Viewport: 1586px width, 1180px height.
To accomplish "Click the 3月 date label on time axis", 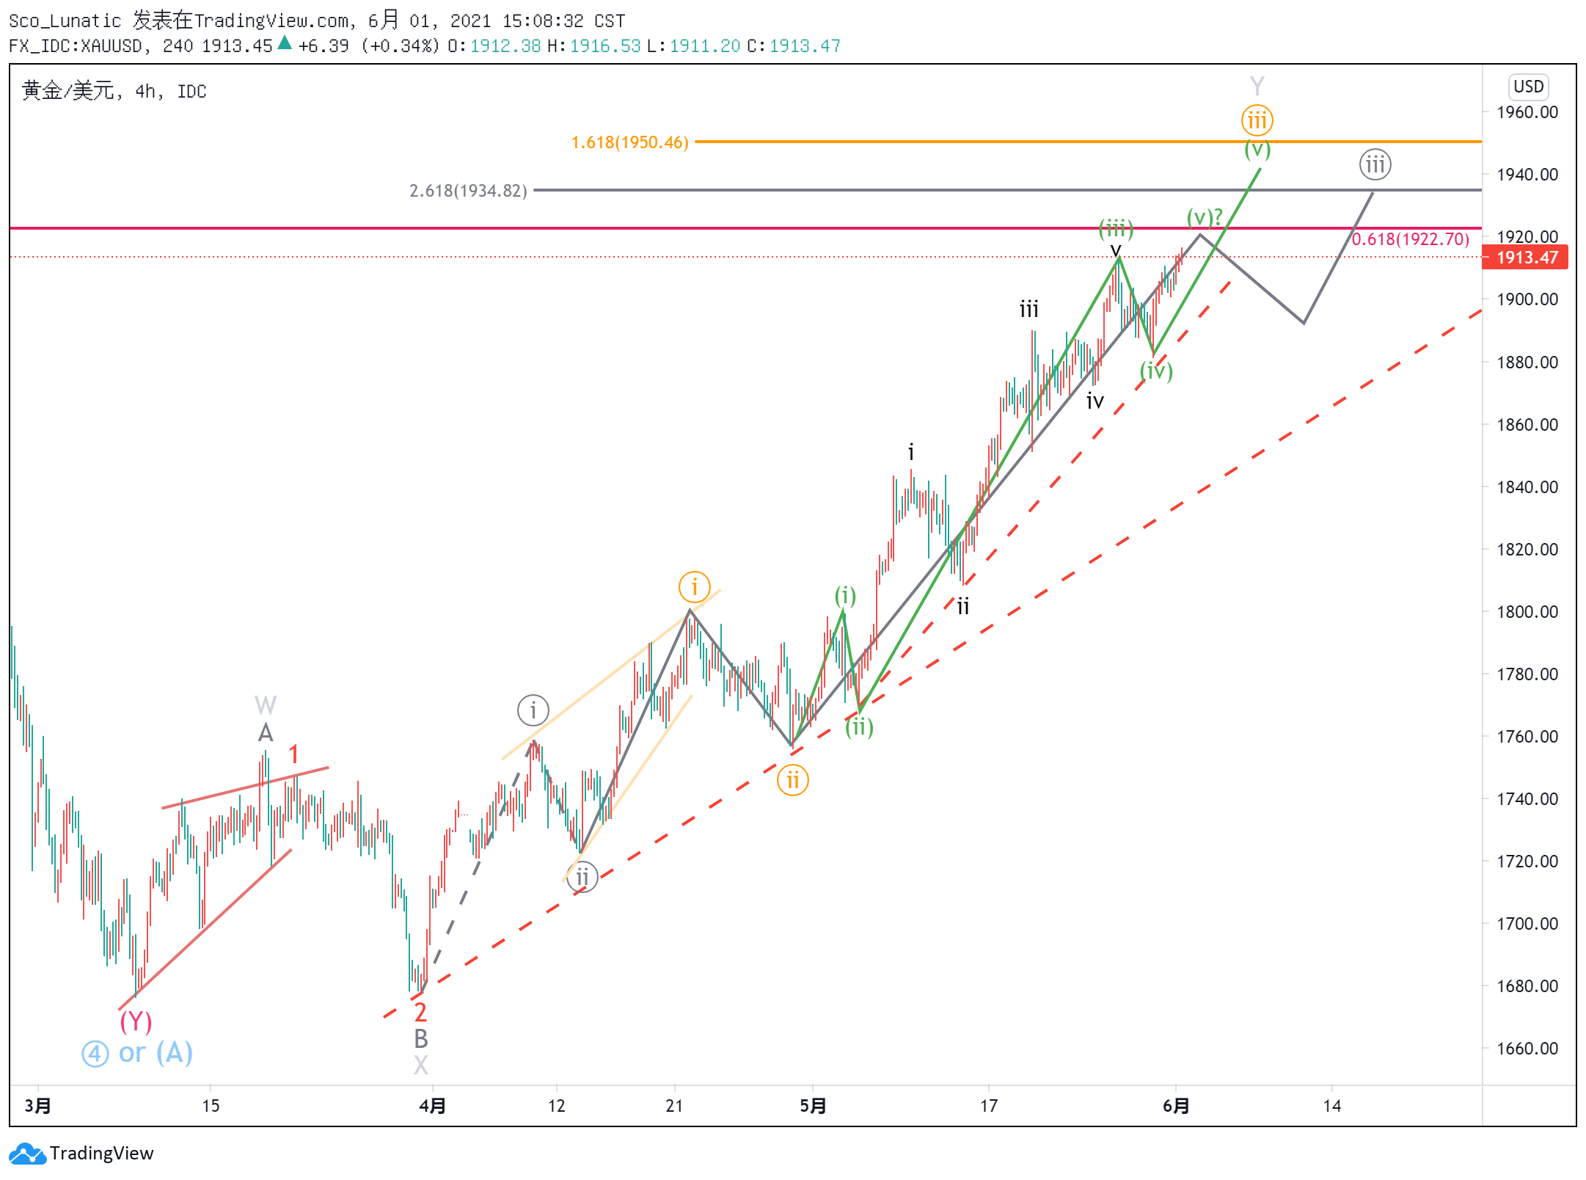I will point(37,1106).
